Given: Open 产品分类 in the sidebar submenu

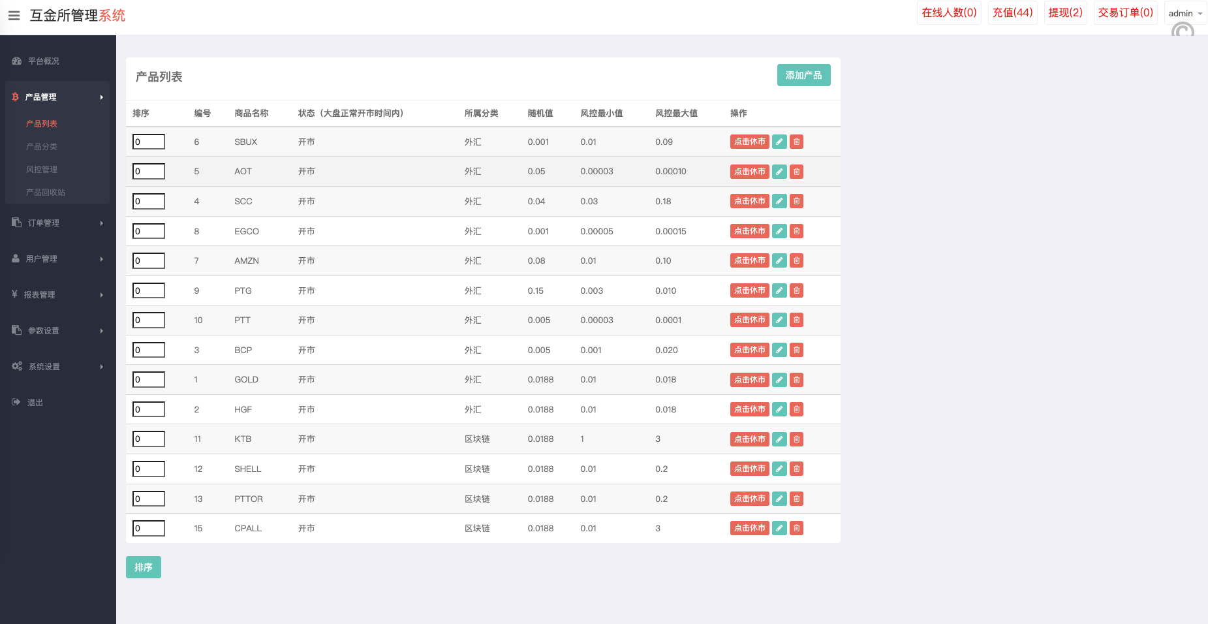Looking at the screenshot, I should 42,147.
